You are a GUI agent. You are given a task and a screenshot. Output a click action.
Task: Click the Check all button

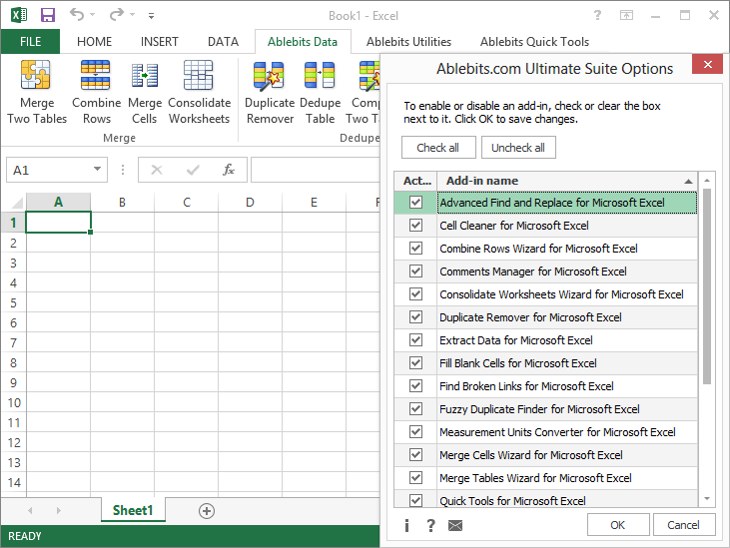(438, 148)
